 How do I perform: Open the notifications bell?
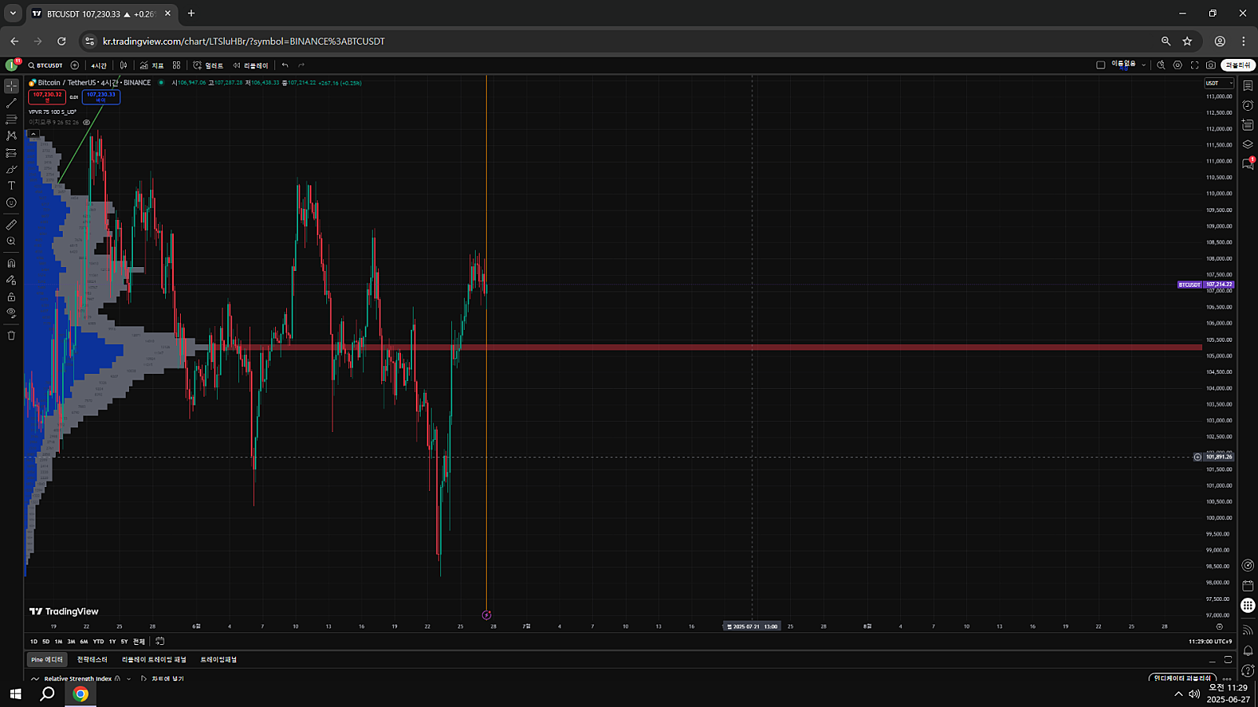coord(1248,651)
